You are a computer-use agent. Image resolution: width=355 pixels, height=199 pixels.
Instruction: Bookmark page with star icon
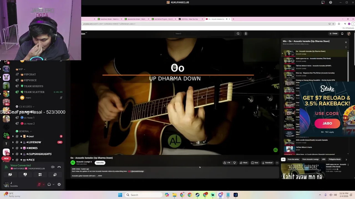coord(333,24)
